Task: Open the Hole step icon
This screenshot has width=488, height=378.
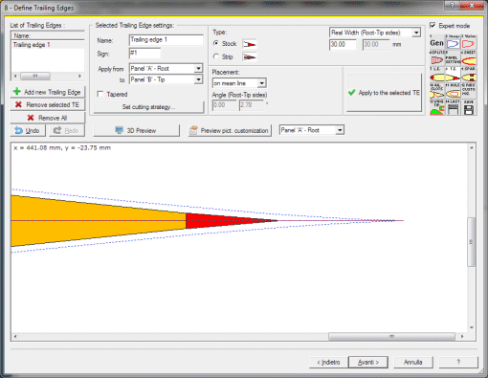Action: [453, 91]
